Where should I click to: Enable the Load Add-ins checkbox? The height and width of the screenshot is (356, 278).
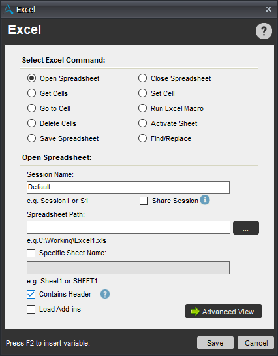(31, 309)
